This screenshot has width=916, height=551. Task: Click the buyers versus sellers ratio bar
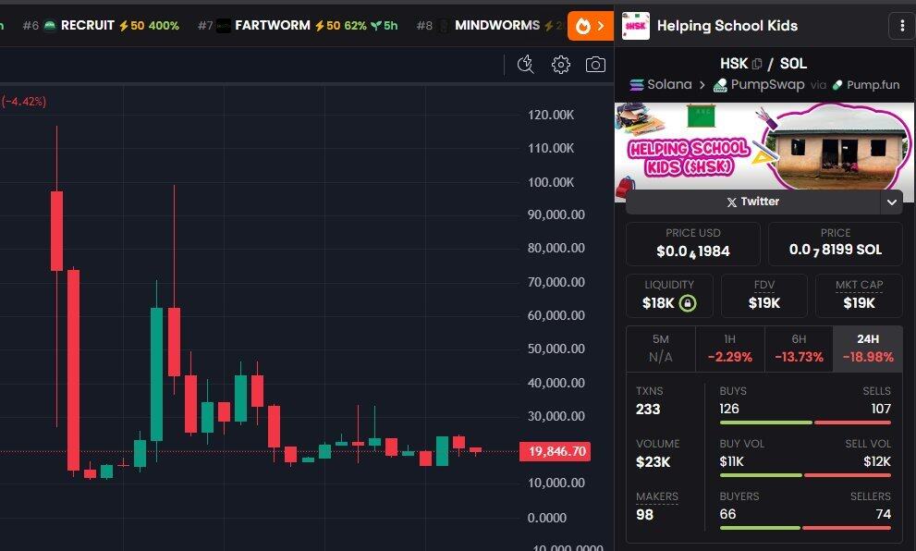[x=806, y=528]
